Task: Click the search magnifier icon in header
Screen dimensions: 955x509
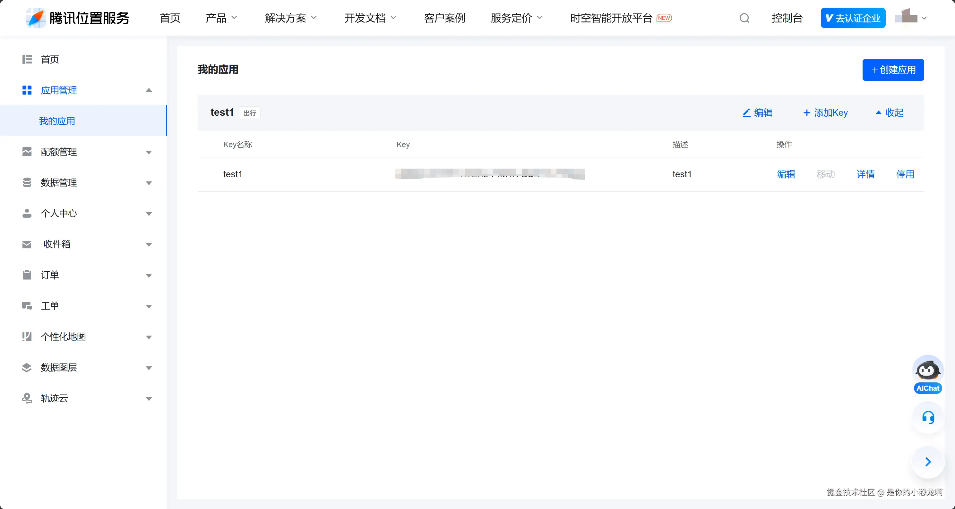Action: point(744,18)
